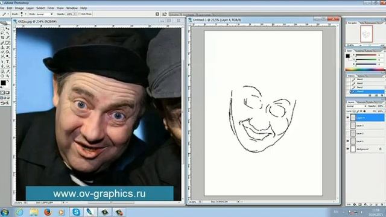Open the Layers panel Opacity dropdown

tap(385, 106)
